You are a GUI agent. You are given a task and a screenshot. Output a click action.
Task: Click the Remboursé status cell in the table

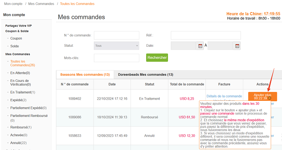[x=149, y=117]
